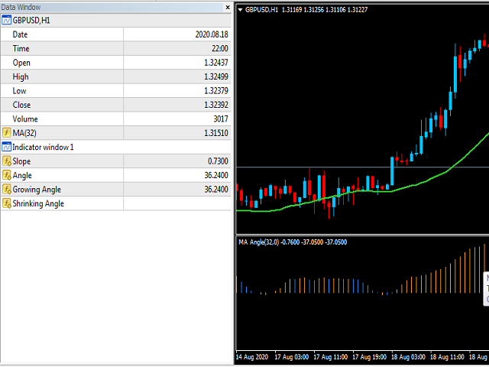Click the Time value 22:00
Screen dimensions: 489x367
click(x=218, y=48)
